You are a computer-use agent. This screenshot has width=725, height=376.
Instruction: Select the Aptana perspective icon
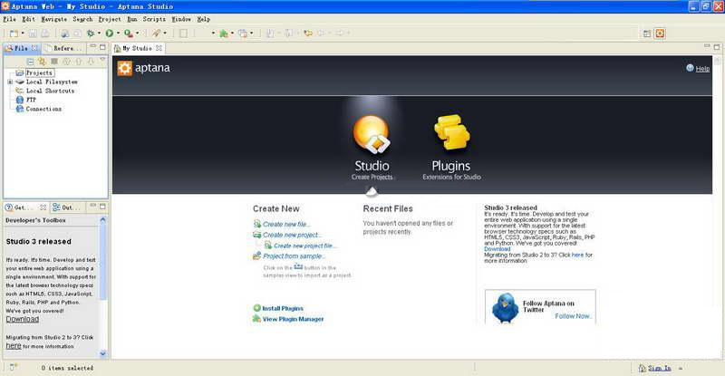click(660, 34)
